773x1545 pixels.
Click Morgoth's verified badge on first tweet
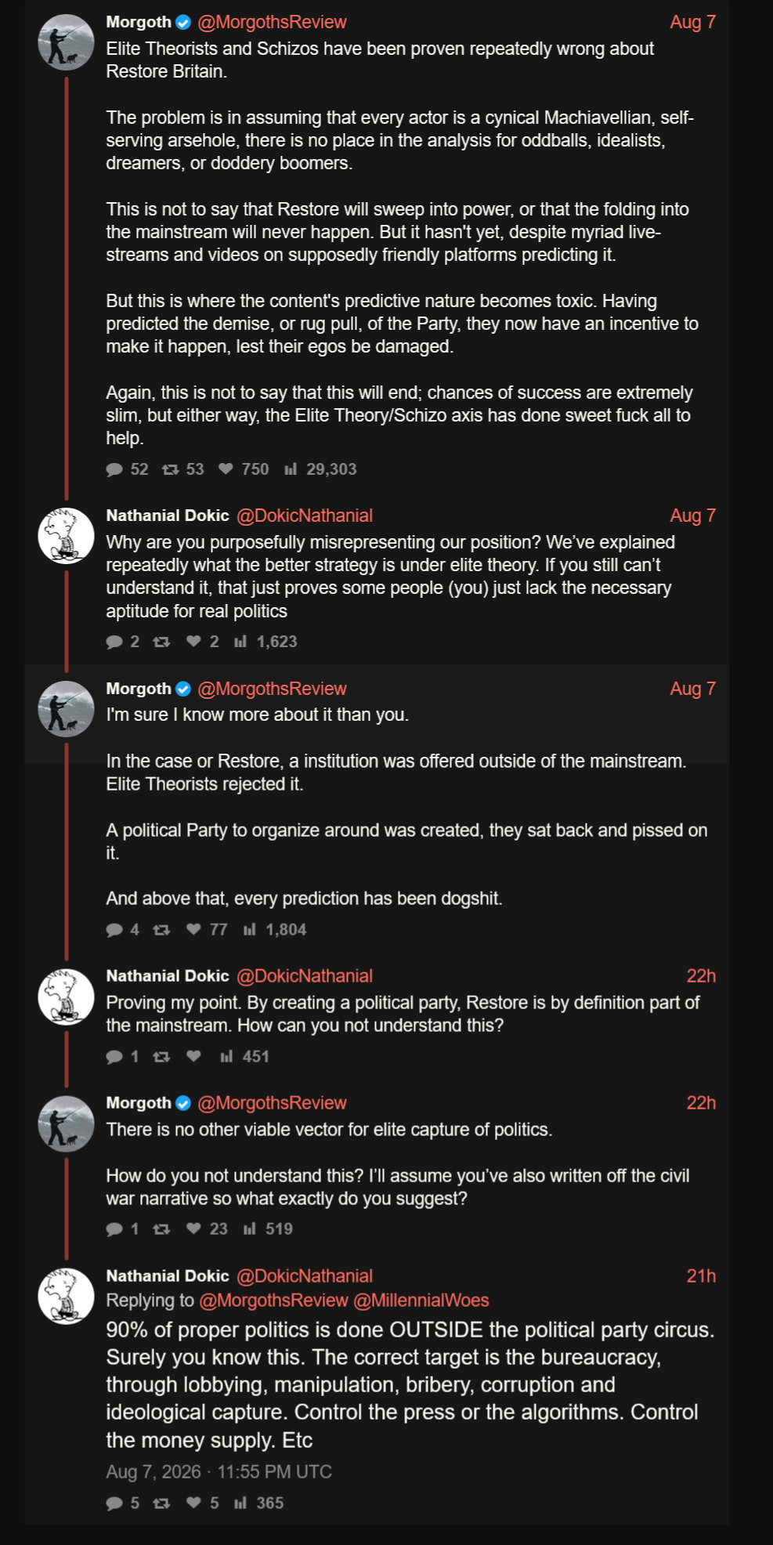(183, 22)
